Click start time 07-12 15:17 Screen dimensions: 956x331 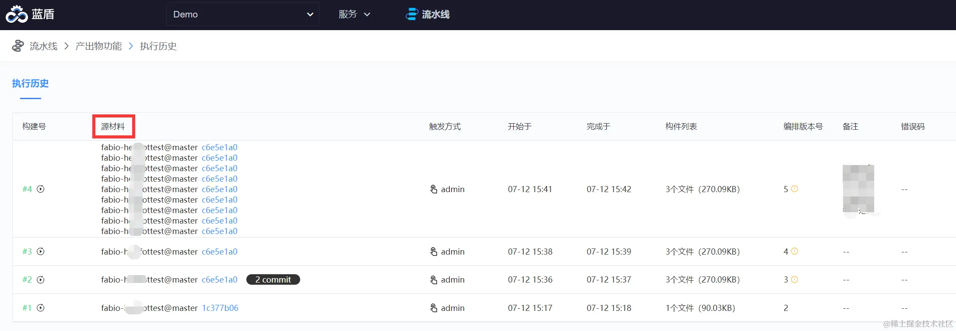point(530,308)
